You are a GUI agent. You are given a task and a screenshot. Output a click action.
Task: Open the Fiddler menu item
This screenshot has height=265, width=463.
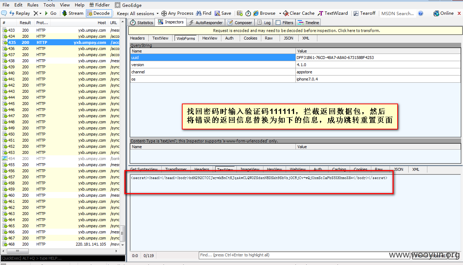100,5
